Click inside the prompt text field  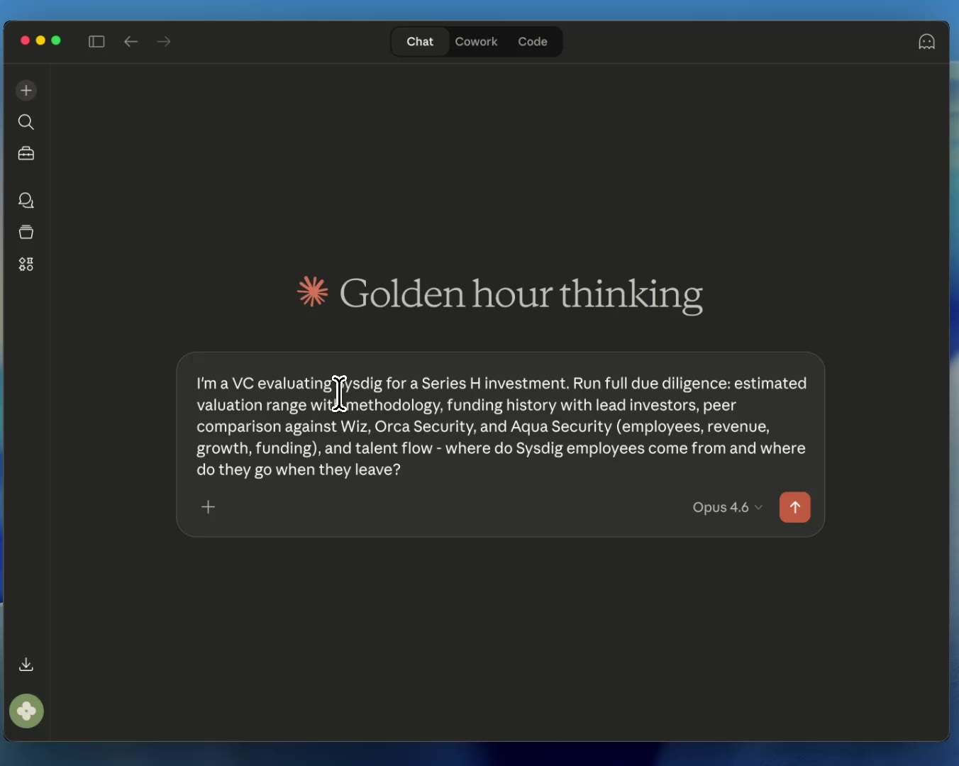click(x=500, y=426)
